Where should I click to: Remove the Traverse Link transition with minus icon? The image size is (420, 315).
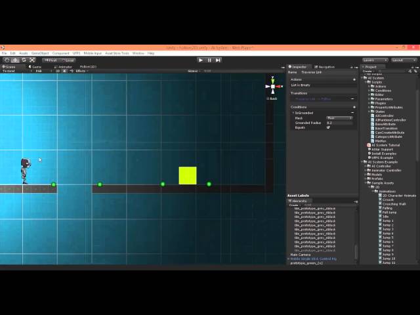[352, 99]
